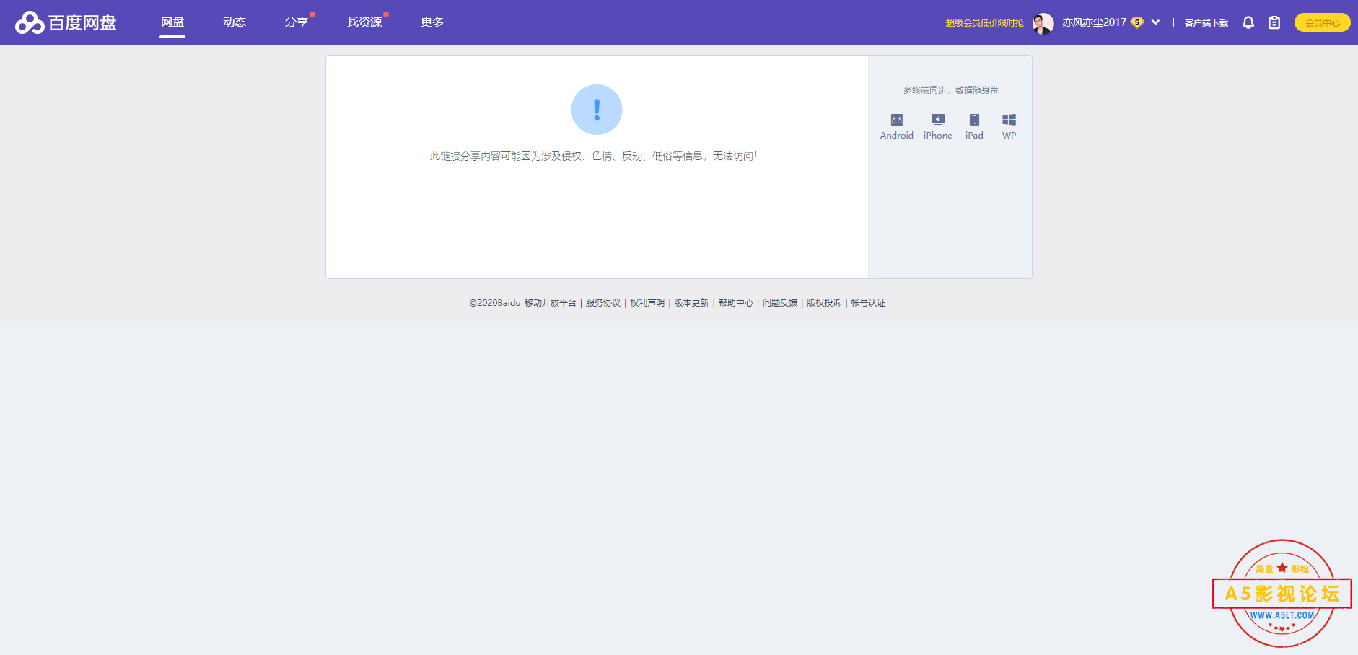
Task: Click the 帐号认证 footer link
Action: (868, 303)
